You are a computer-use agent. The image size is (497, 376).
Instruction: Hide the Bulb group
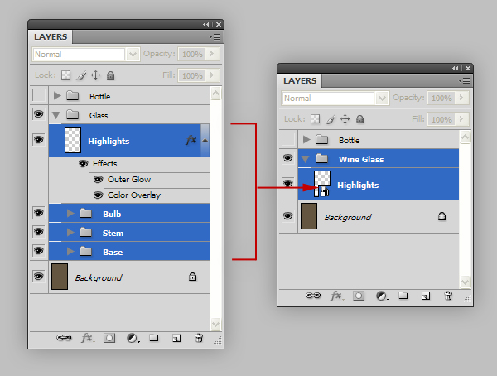[39, 212]
